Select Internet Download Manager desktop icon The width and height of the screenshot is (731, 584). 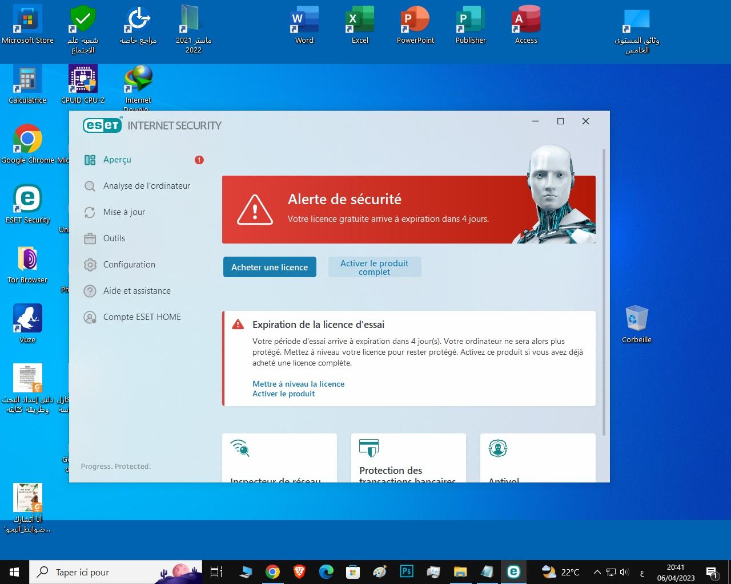coord(138,87)
